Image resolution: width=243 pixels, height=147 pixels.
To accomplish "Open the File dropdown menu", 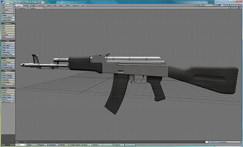I will tap(8, 5).
